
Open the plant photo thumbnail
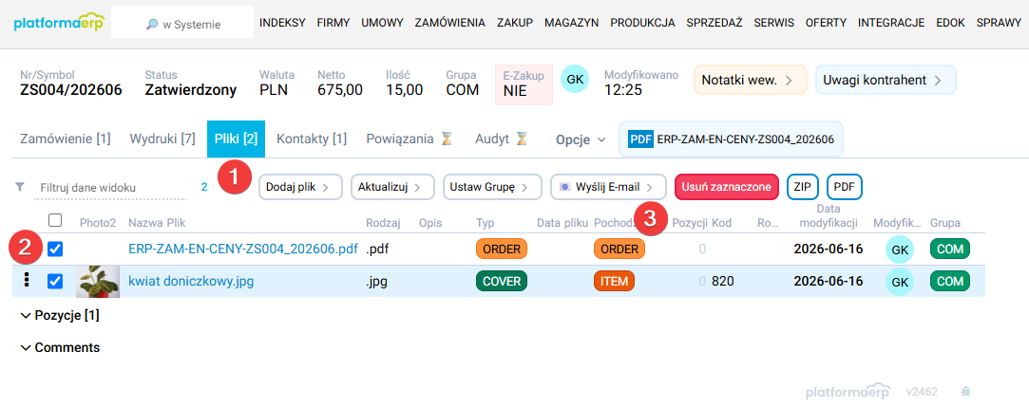point(98,282)
